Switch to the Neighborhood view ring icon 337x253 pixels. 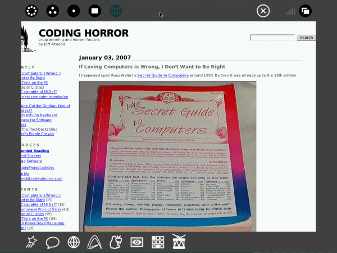tap(31, 11)
